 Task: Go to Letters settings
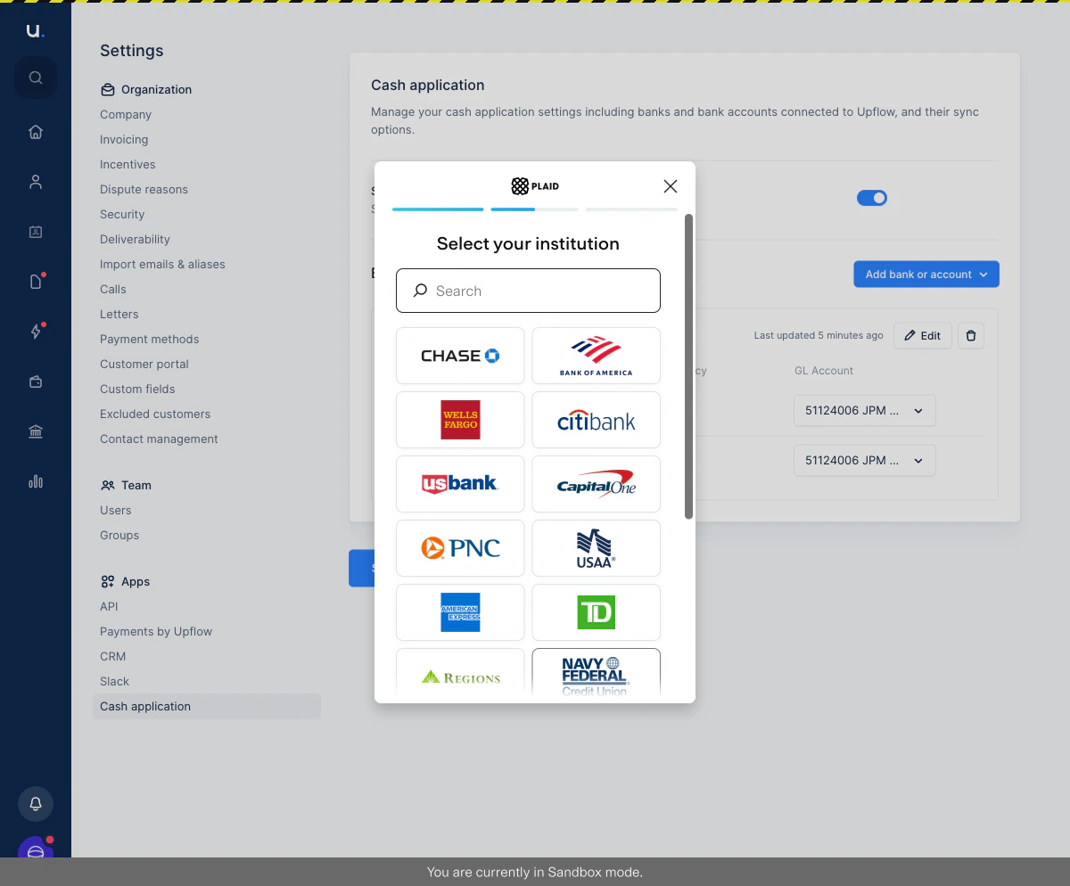(119, 314)
